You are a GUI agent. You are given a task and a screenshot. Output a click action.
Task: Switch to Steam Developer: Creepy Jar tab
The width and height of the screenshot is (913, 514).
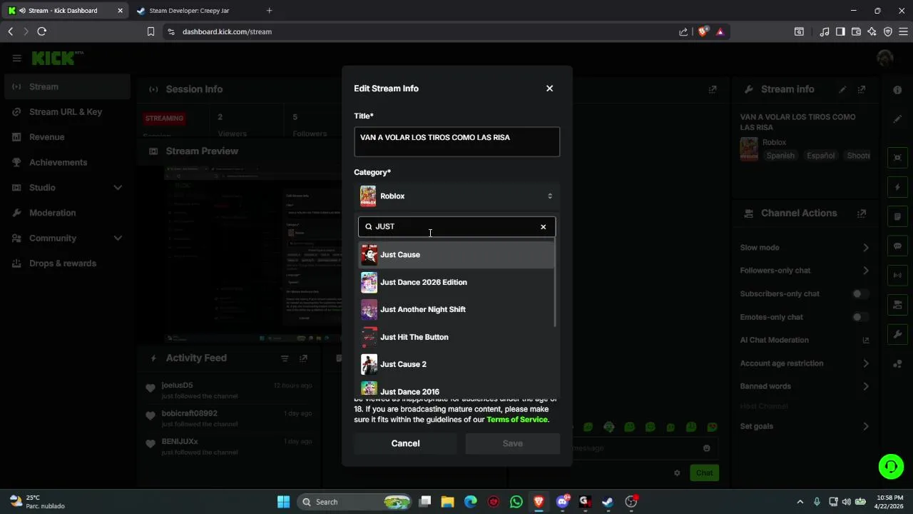pyautogui.click(x=195, y=11)
